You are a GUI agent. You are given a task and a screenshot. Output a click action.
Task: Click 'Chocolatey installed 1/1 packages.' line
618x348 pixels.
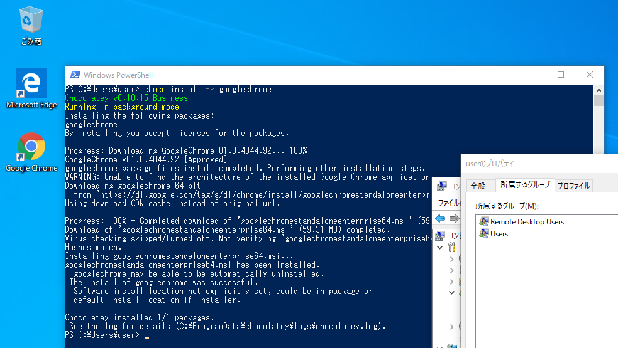tap(140, 317)
